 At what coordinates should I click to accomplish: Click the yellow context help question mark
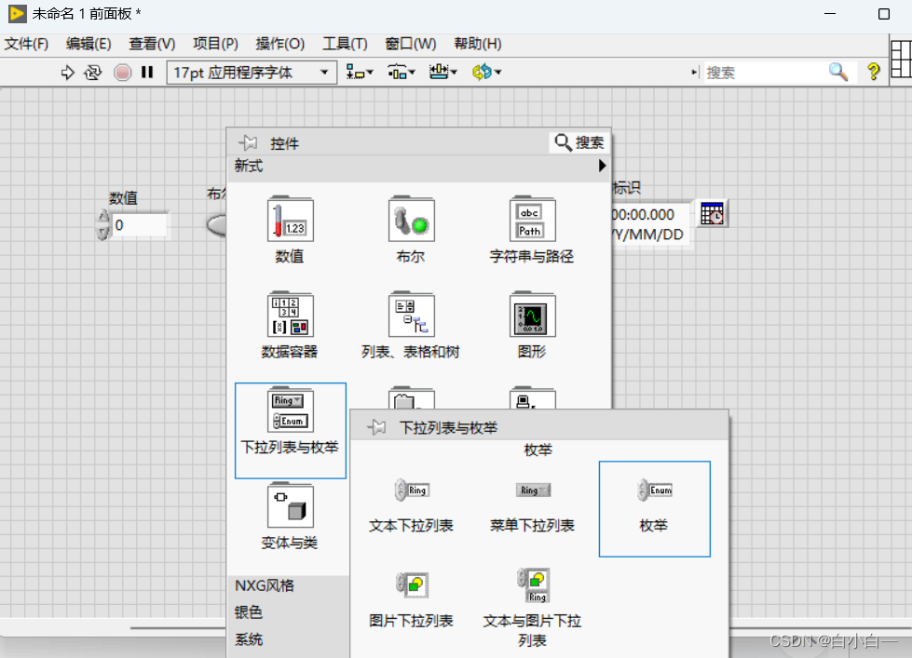[x=873, y=72]
